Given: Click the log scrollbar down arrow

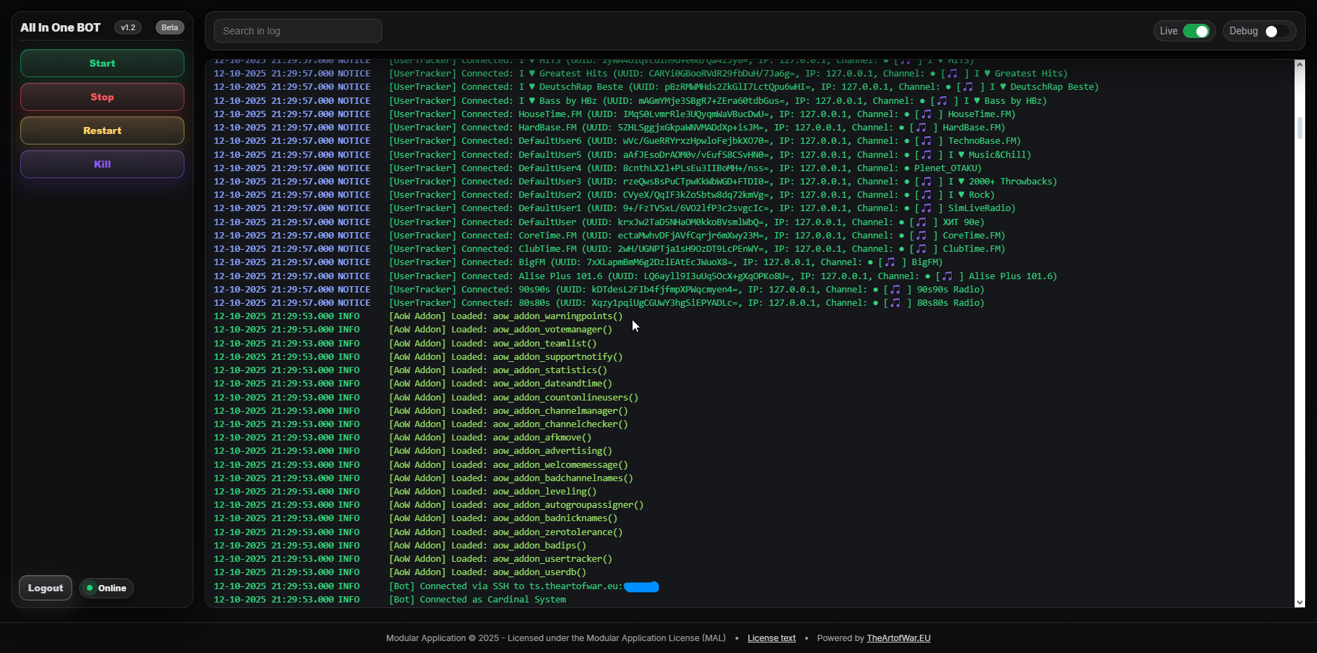Looking at the screenshot, I should click(x=1299, y=602).
